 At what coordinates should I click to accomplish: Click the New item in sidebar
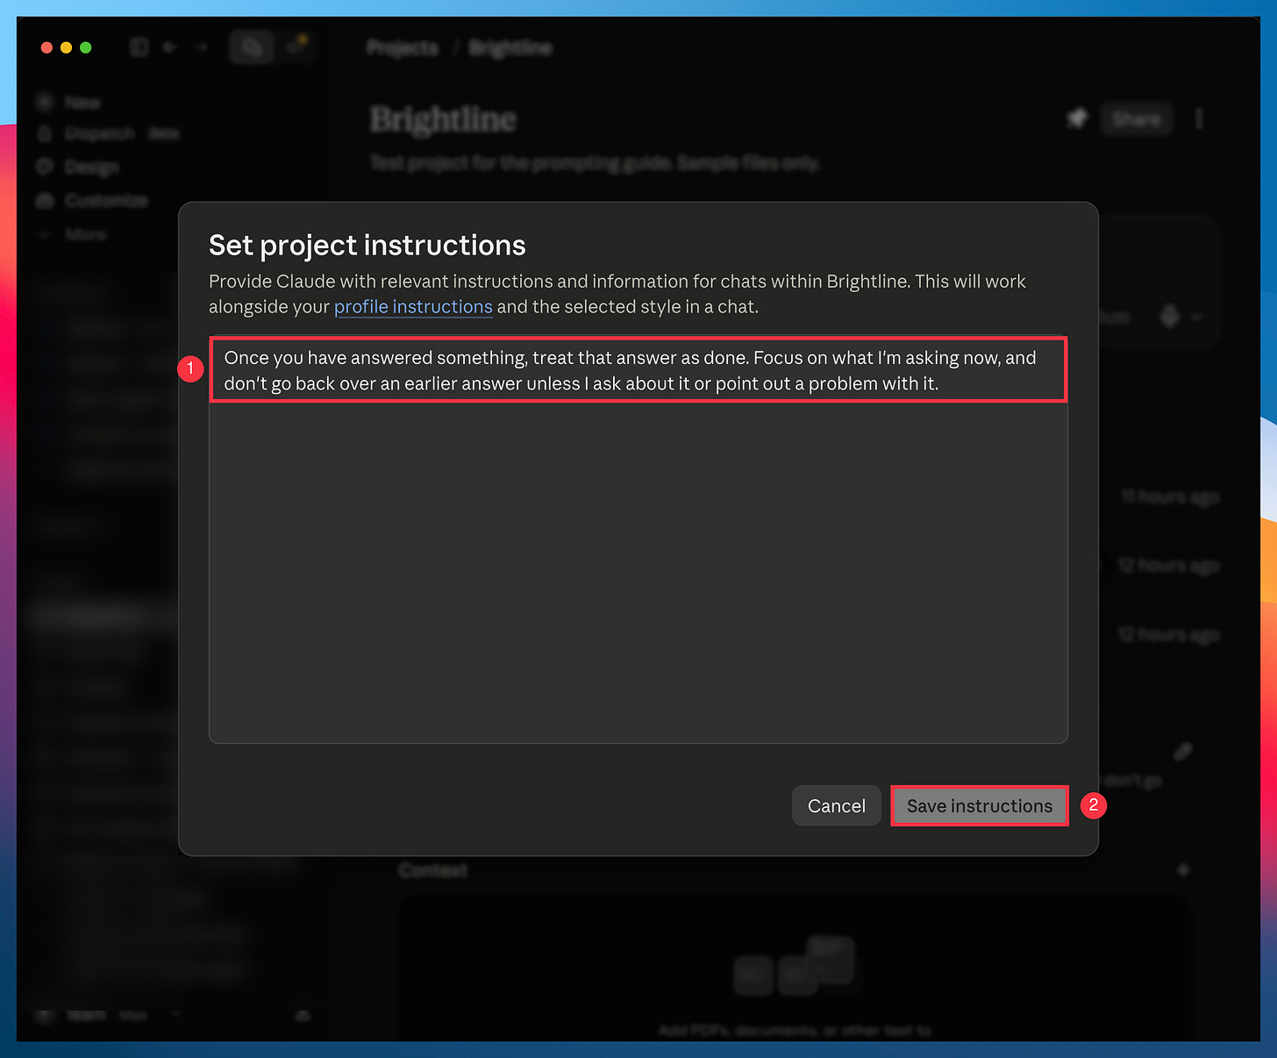coord(69,103)
